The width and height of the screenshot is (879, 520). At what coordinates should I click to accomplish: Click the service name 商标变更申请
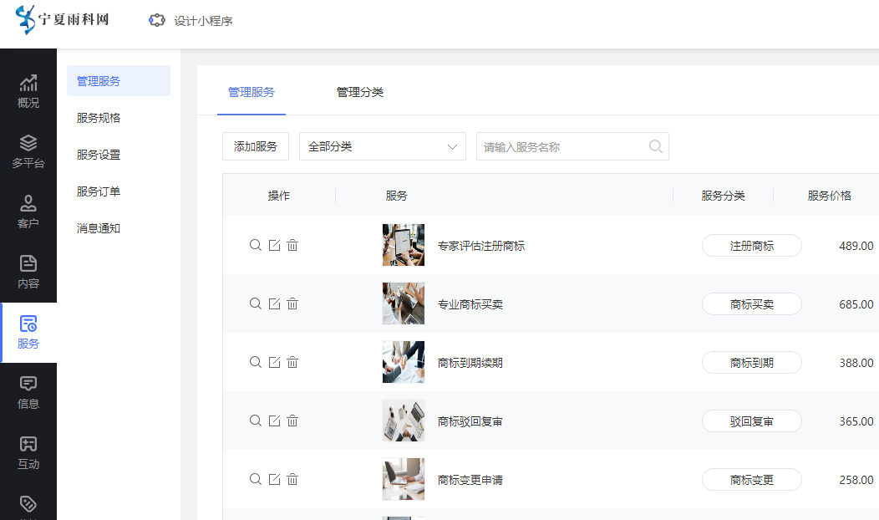(x=470, y=480)
